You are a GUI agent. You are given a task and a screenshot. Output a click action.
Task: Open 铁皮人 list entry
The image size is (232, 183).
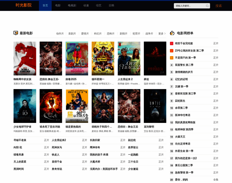(56, 155)
